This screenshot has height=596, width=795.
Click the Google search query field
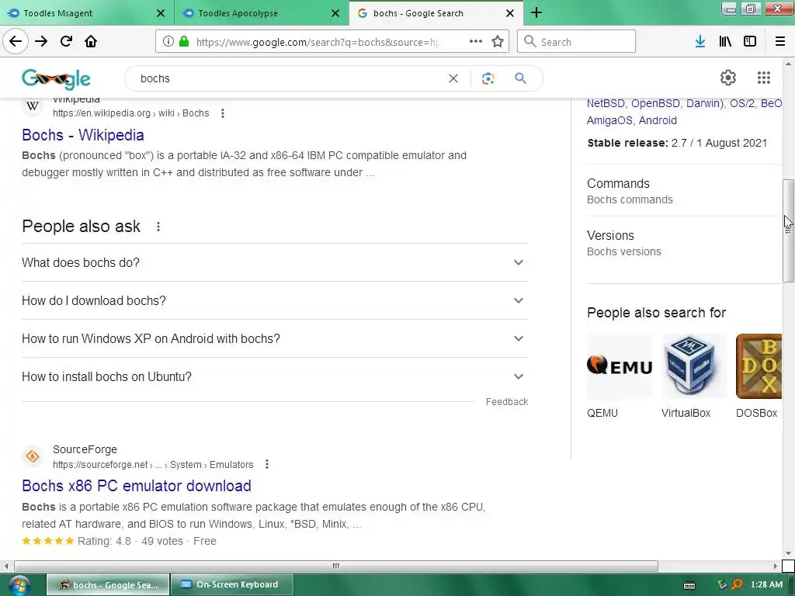click(289, 78)
